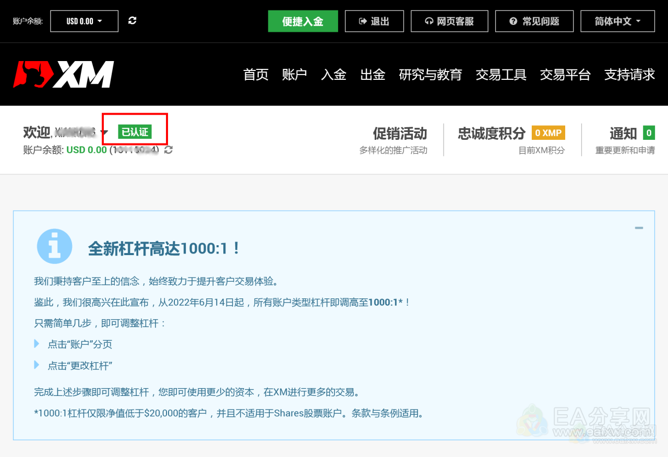The width and height of the screenshot is (668, 457).
Task: Click the 点击“更改杠杆” bullet line
Action: coord(80,366)
